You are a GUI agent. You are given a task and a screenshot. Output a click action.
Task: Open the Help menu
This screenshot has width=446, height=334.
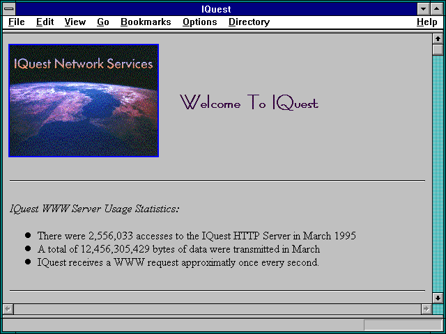point(427,22)
